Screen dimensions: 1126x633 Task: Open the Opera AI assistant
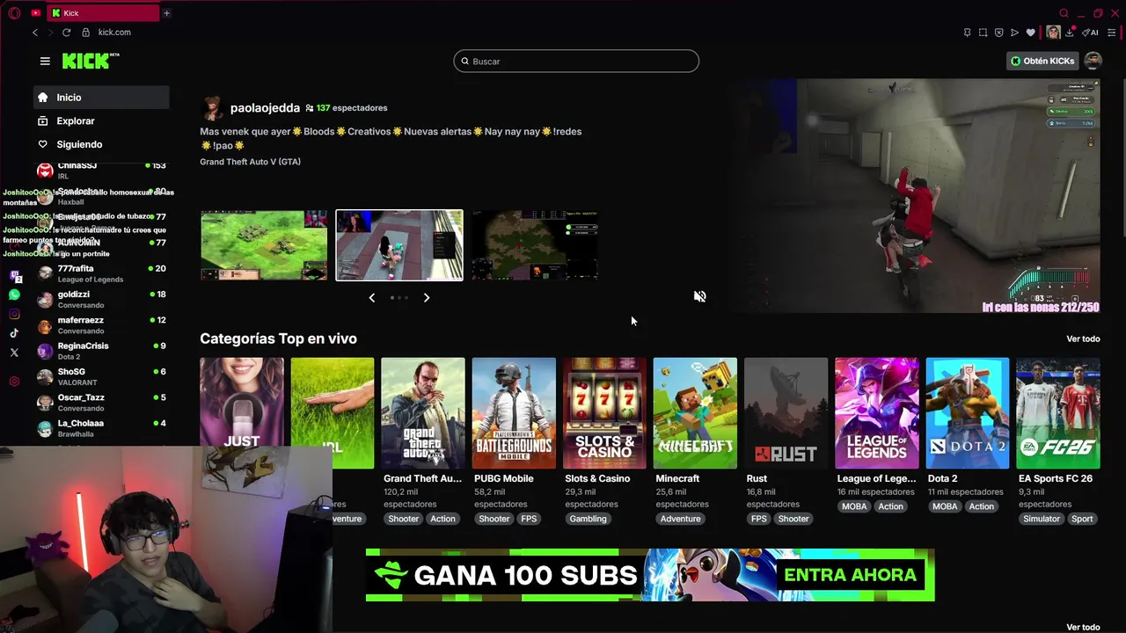(1090, 33)
